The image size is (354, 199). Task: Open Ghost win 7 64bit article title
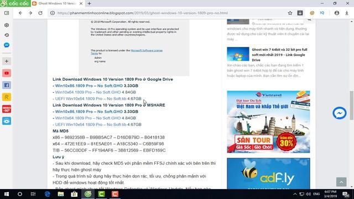279,55
